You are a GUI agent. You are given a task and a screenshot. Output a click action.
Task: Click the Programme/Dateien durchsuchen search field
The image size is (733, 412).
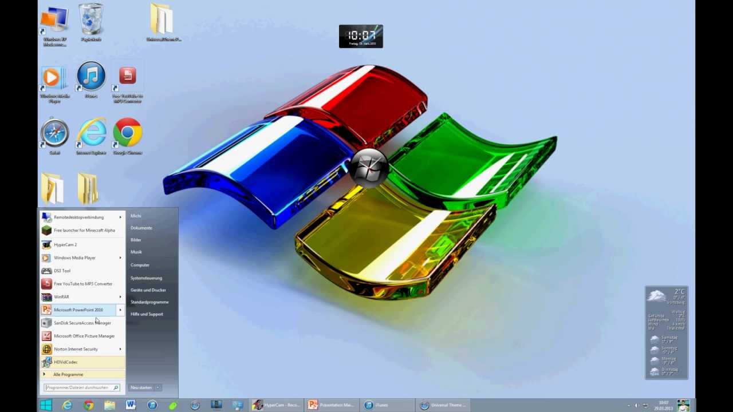(82, 387)
